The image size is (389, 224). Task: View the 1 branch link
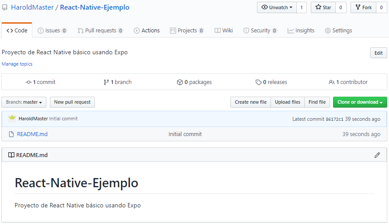coord(118,82)
